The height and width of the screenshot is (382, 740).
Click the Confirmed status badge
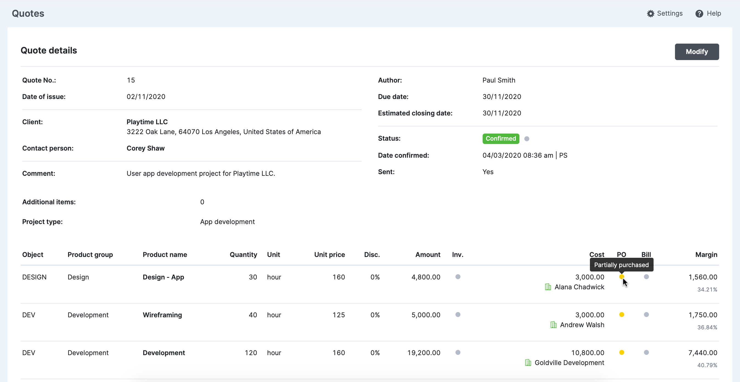pos(501,138)
